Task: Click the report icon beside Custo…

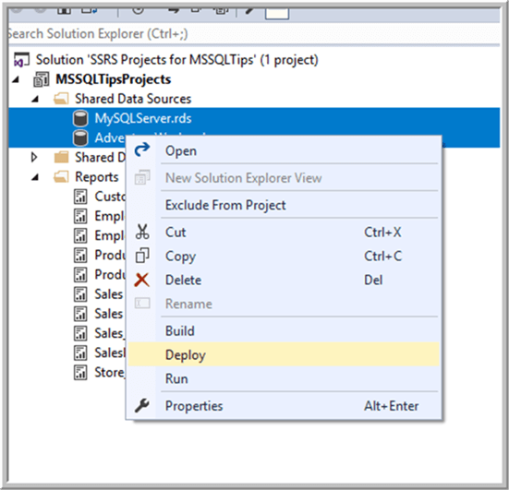Action: coord(80,197)
